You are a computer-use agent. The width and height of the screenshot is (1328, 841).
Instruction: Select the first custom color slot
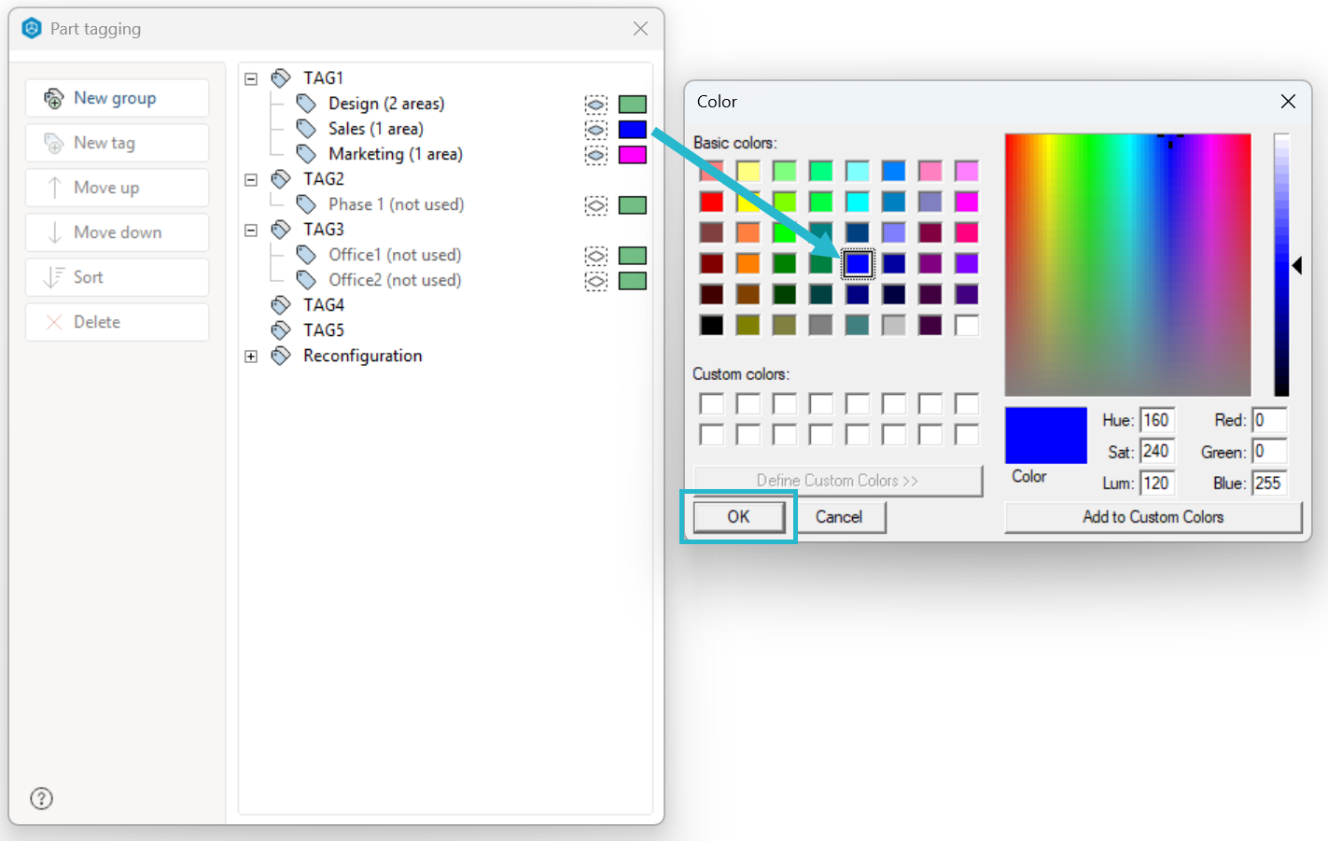coord(712,404)
